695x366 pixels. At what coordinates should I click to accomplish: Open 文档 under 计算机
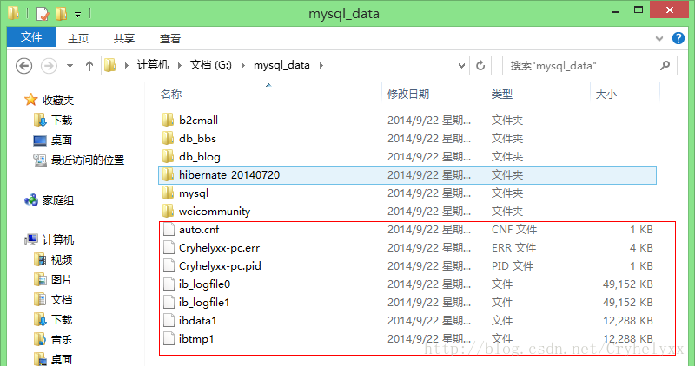pos(53,299)
